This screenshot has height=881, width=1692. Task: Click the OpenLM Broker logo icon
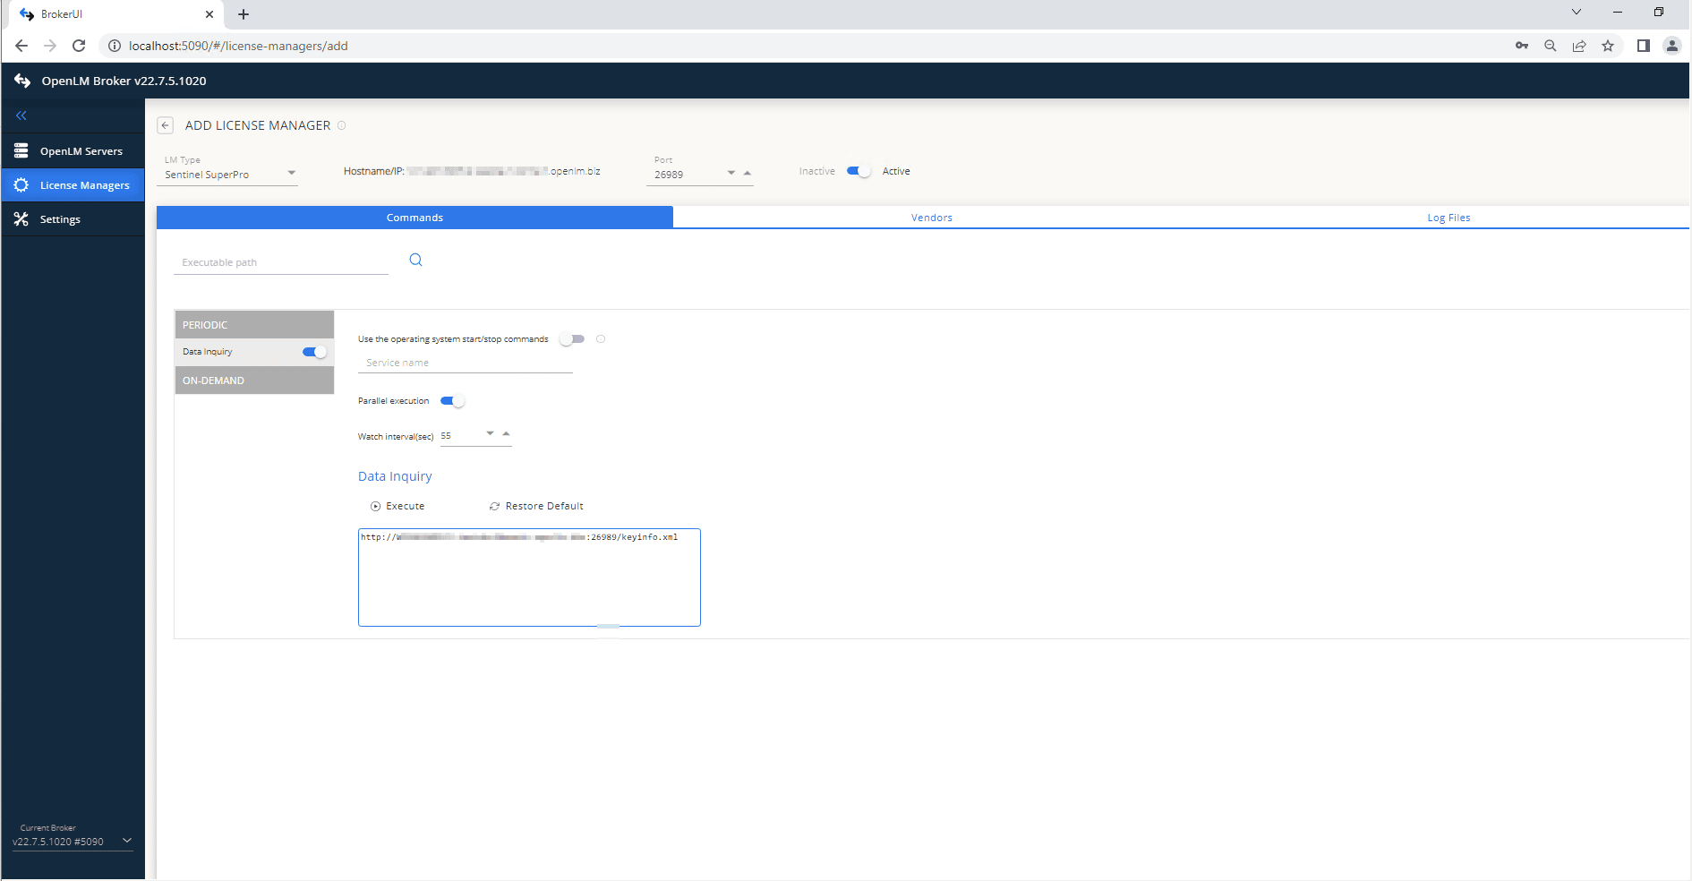[x=22, y=81]
